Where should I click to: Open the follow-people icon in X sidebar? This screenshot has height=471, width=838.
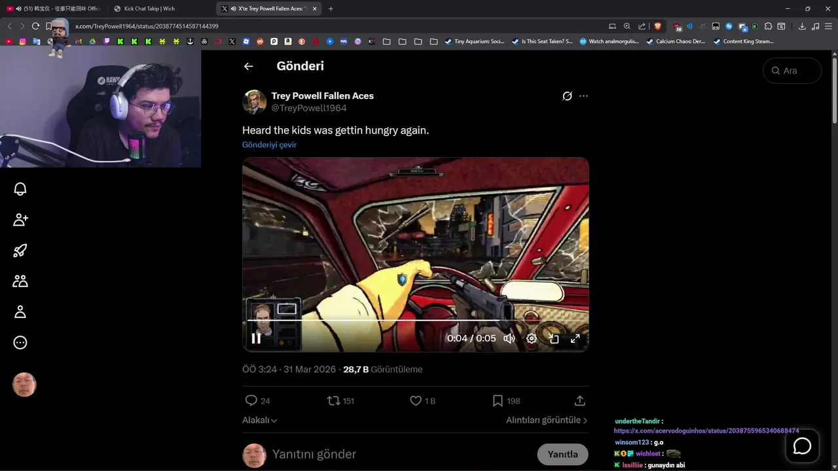(x=20, y=220)
